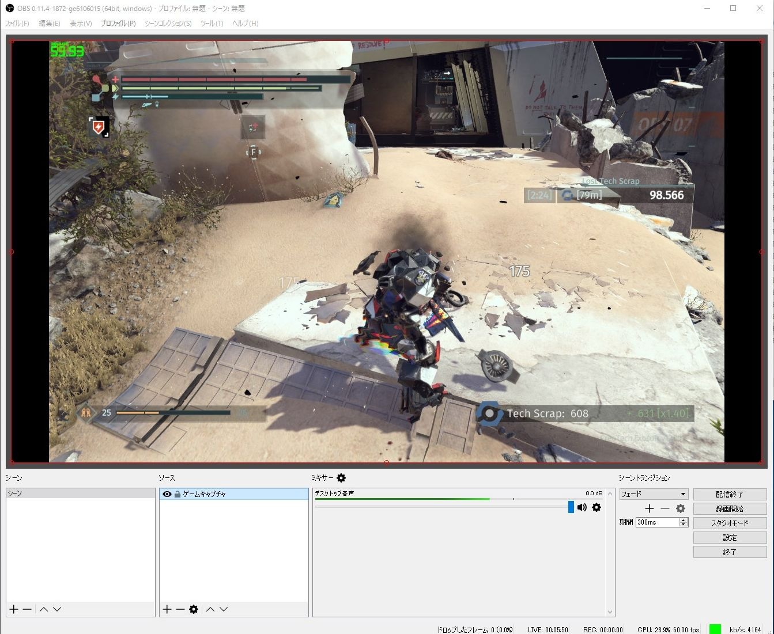The height and width of the screenshot is (634, 774).
Task: Click the REC: 00:00:00 status text
Action: pyautogui.click(x=603, y=629)
